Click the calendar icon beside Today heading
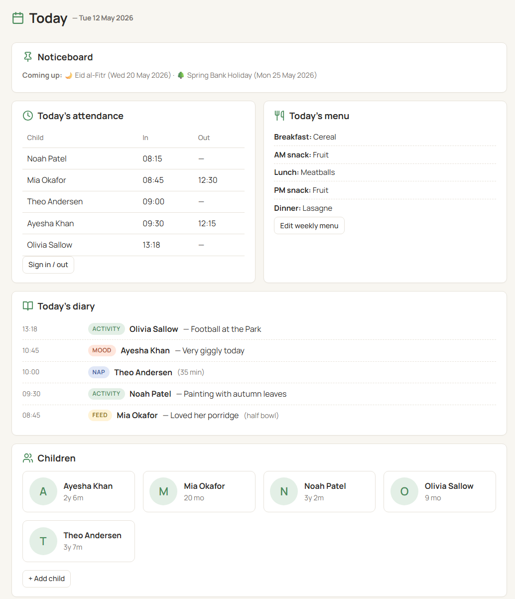 pos(18,18)
